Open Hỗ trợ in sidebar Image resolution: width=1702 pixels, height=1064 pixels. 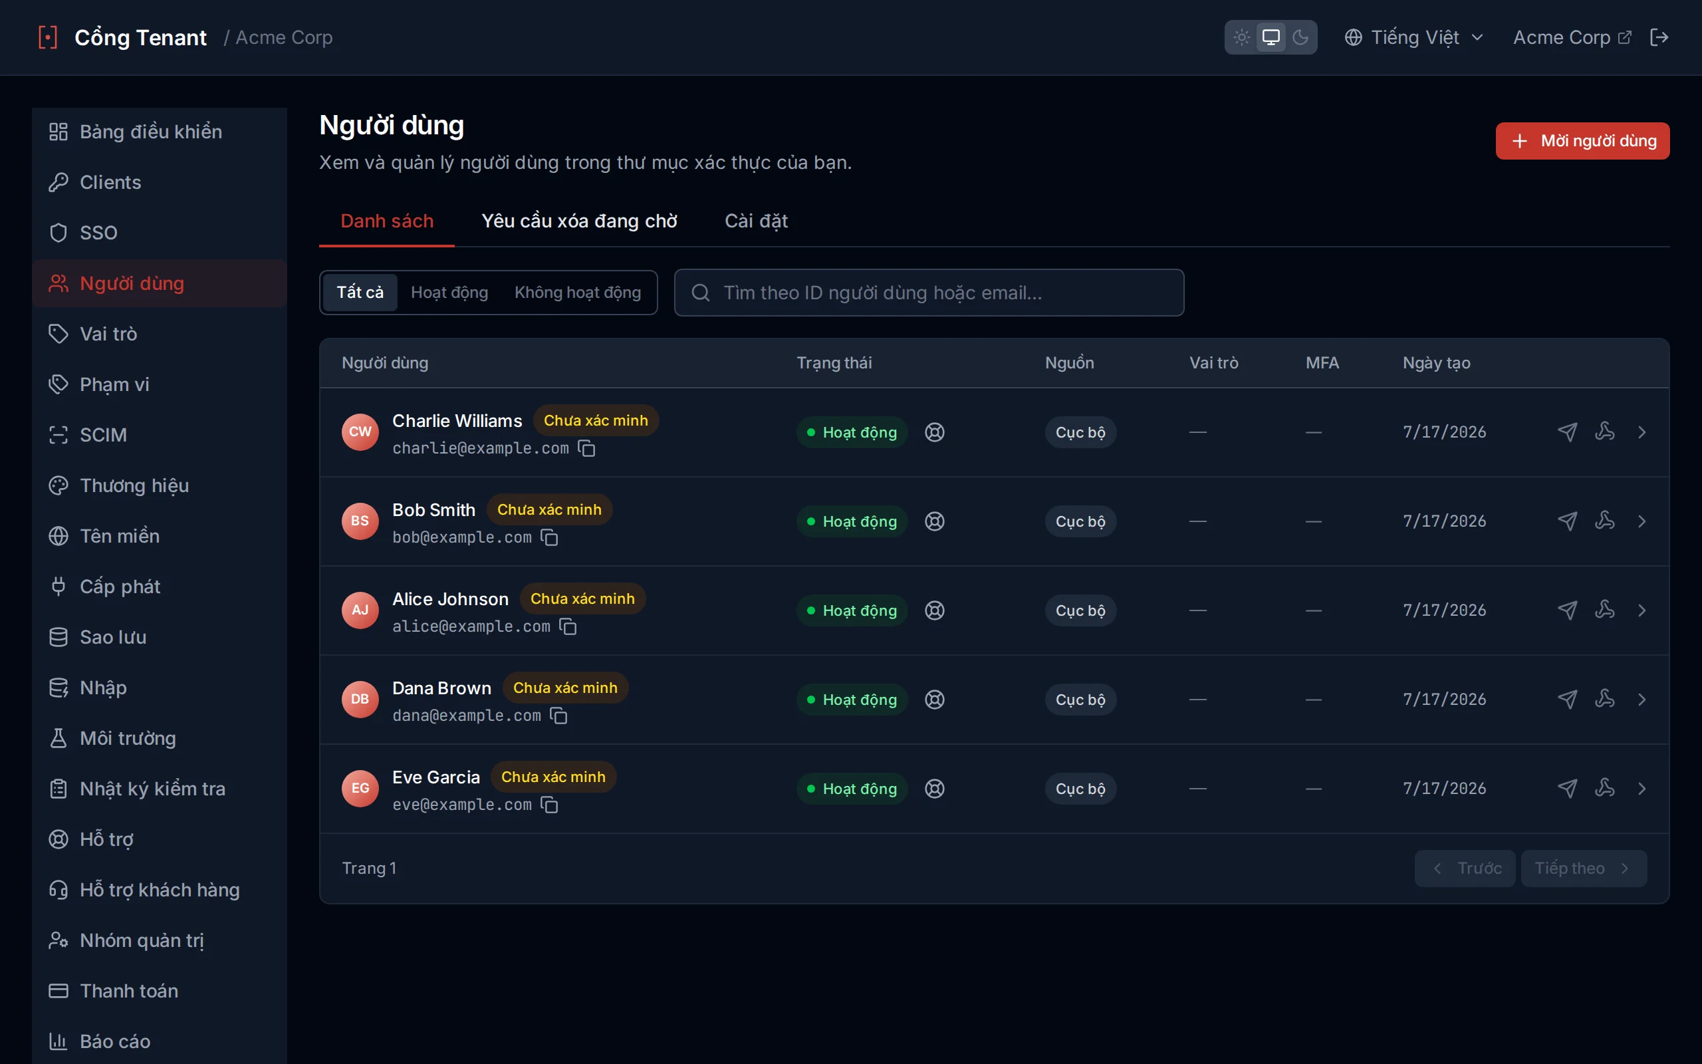click(x=160, y=839)
